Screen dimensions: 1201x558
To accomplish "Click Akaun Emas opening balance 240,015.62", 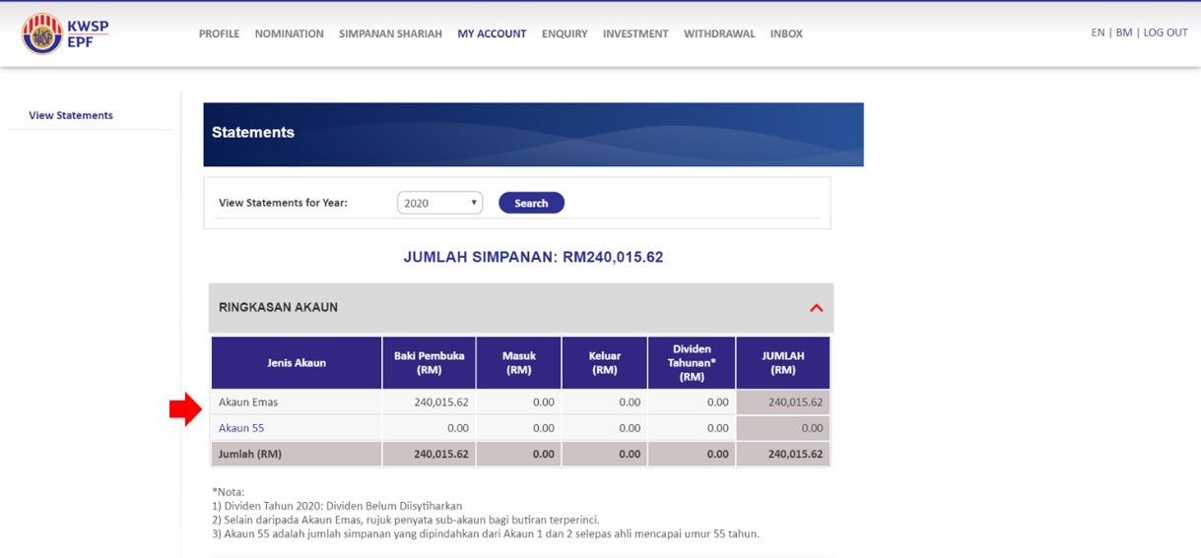I will [441, 403].
